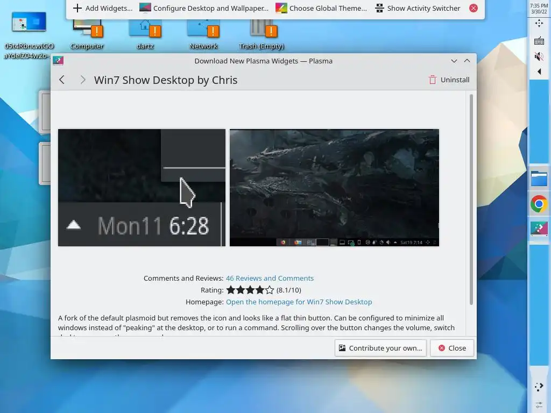Open Choose Global Theme option
This screenshot has height=413, width=551.
(321, 8)
